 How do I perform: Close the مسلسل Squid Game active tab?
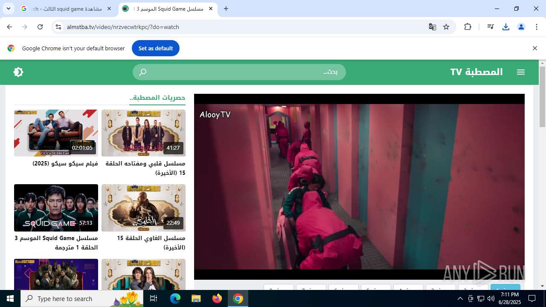[x=211, y=9]
